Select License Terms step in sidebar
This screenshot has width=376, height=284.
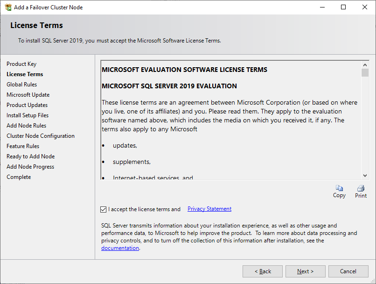[25, 74]
